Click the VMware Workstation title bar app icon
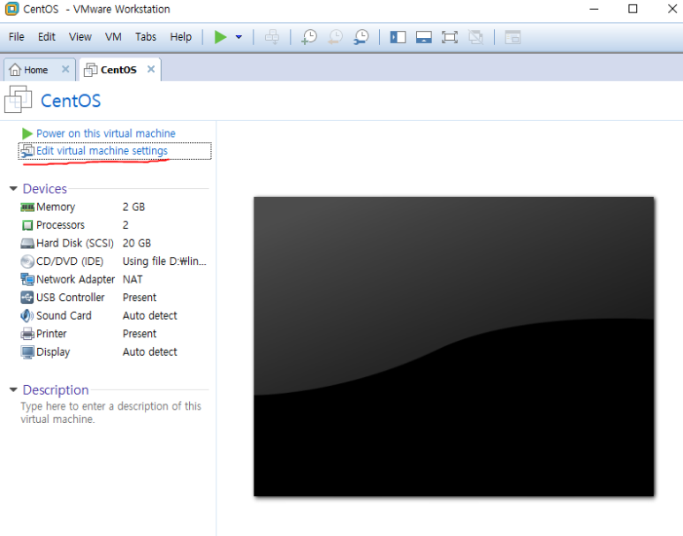Screen dimensions: 683x536 [11, 9]
